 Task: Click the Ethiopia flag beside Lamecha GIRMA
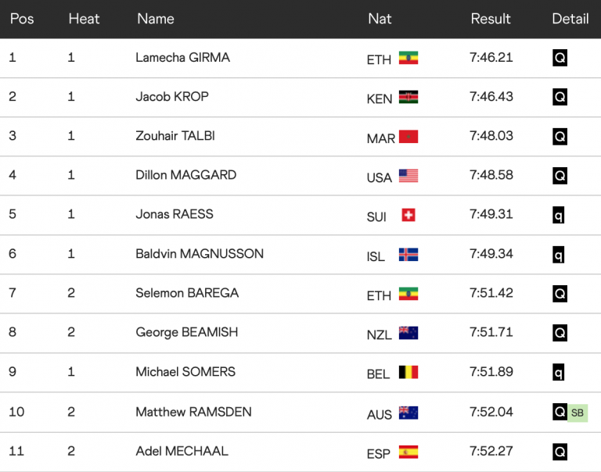408,58
